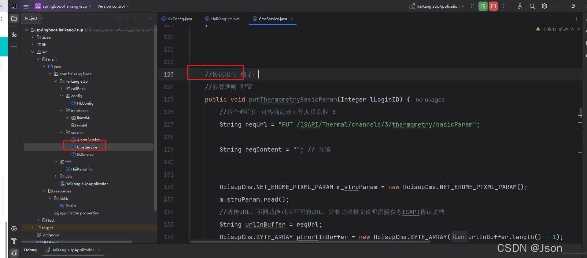Open the main hamburger menu
587x258 pixels.
coord(26,6)
